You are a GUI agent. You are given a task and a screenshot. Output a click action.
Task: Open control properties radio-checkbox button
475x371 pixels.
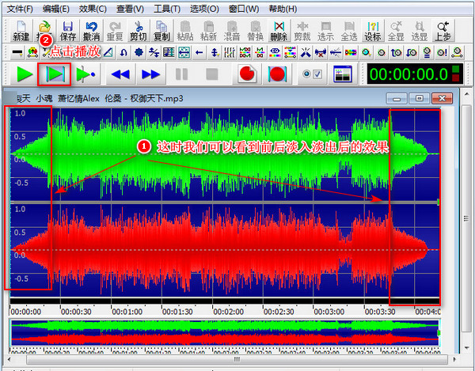click(x=312, y=74)
